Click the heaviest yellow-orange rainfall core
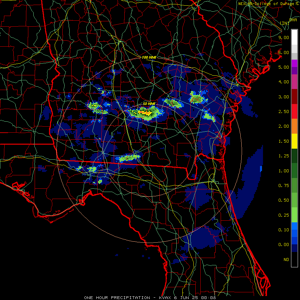 145,113
